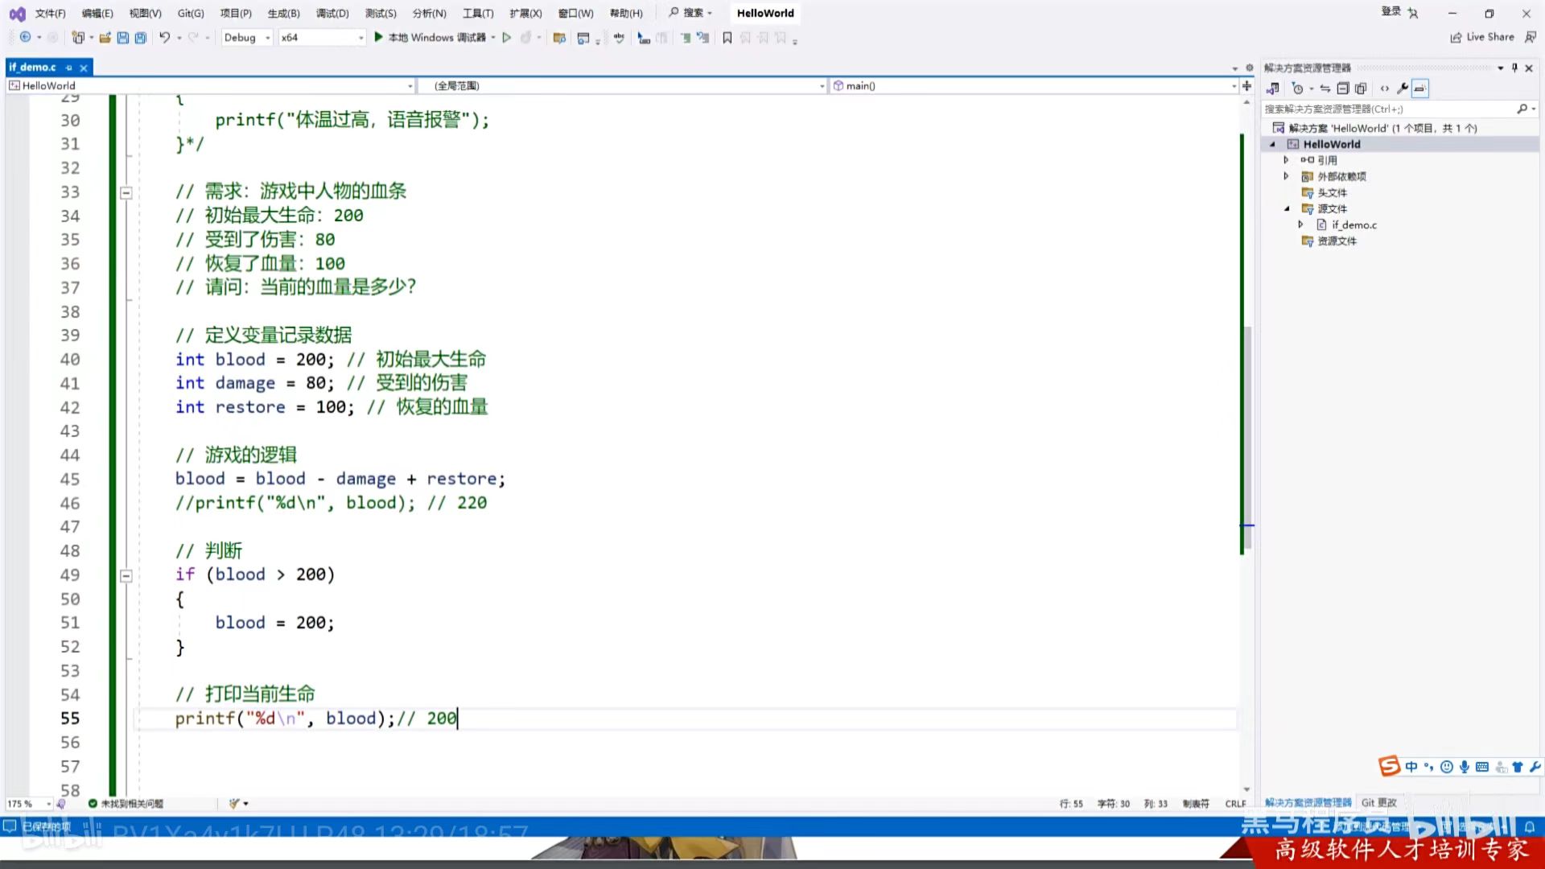Image resolution: width=1545 pixels, height=869 pixels.
Task: Select the if_demo.c editor tab
Action: coord(33,68)
